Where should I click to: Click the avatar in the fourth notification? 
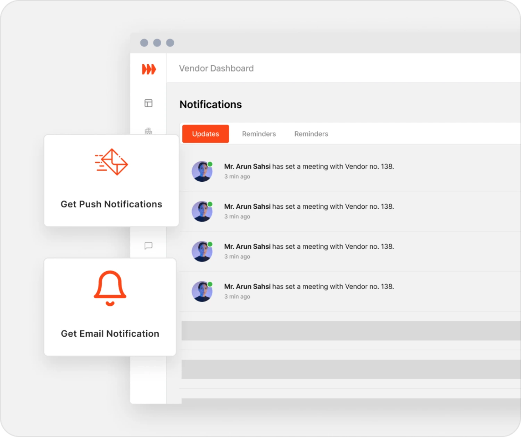[x=202, y=291]
